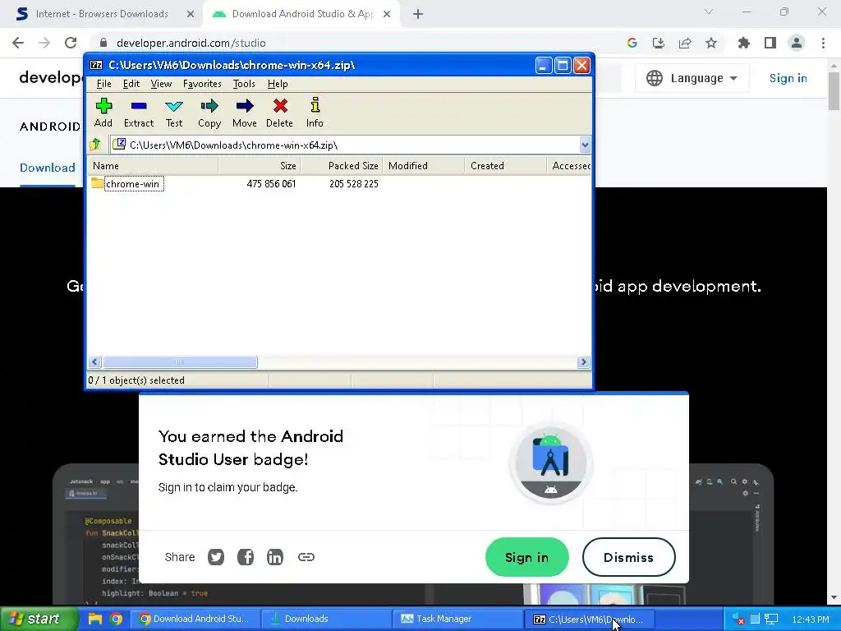Image resolution: width=841 pixels, height=631 pixels.
Task: Click the taskbar clock showing 12:43 PM
Action: 811,619
